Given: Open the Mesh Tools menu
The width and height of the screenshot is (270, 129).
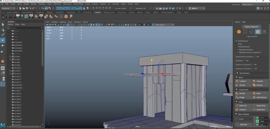Looking at the screenshot, I should click(67, 4).
